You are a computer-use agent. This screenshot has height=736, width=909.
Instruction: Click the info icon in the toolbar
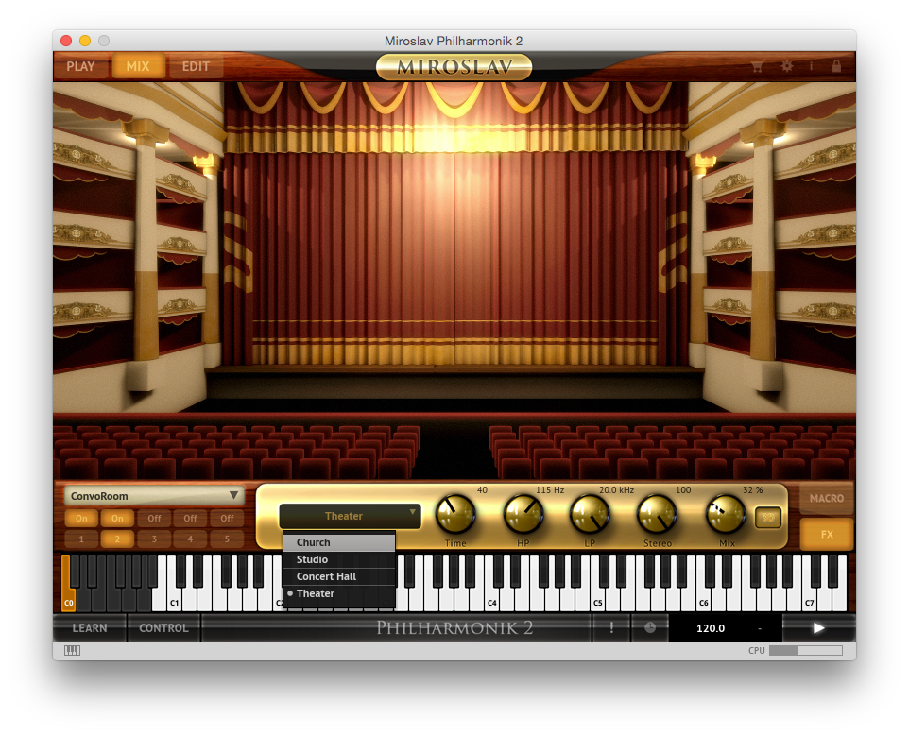[x=811, y=66]
